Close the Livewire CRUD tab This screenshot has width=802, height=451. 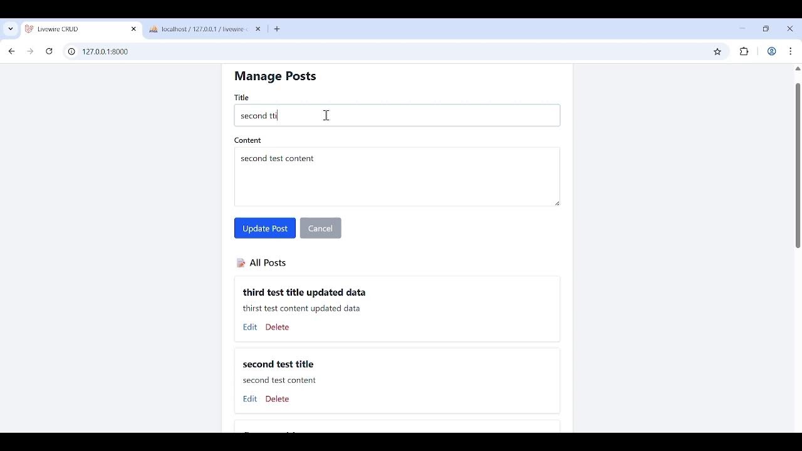point(133,29)
